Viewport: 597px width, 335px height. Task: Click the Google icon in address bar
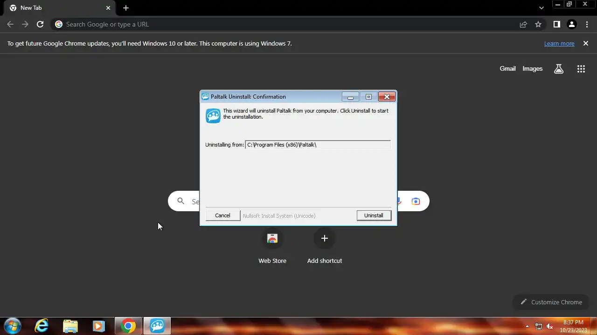click(x=59, y=24)
